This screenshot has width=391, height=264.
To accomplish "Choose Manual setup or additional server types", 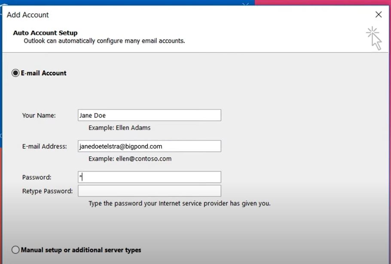I will [x=15, y=250].
